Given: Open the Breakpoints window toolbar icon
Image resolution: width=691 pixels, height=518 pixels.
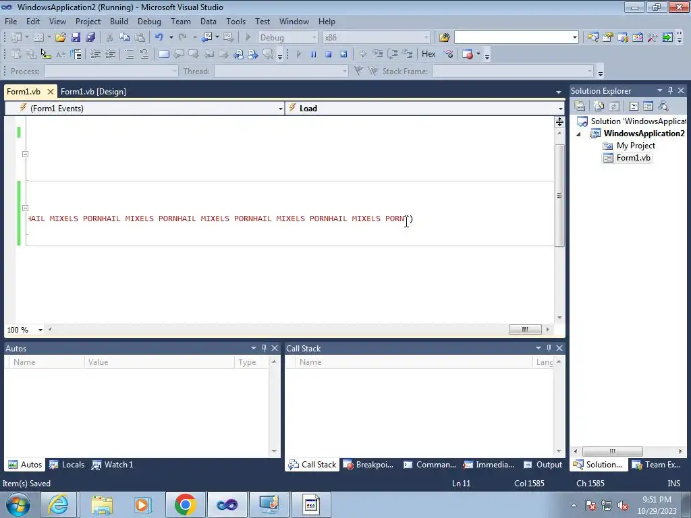Looking at the screenshot, I should pos(468,54).
